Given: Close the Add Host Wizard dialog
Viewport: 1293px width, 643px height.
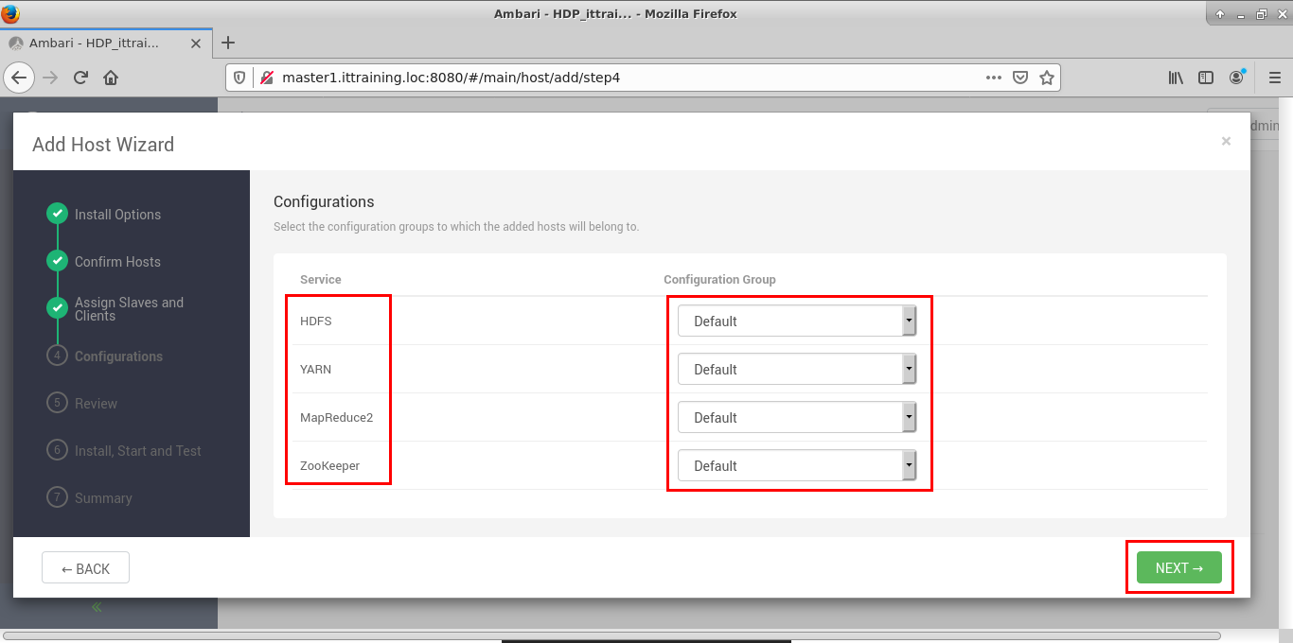Looking at the screenshot, I should (x=1226, y=141).
